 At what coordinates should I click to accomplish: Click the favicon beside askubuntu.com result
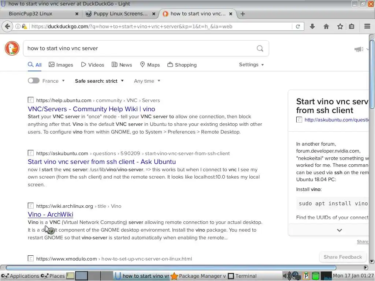(x=31, y=153)
